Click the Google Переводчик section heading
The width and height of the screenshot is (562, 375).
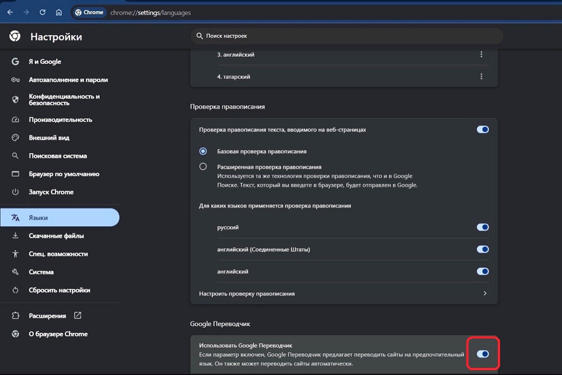tap(221, 324)
